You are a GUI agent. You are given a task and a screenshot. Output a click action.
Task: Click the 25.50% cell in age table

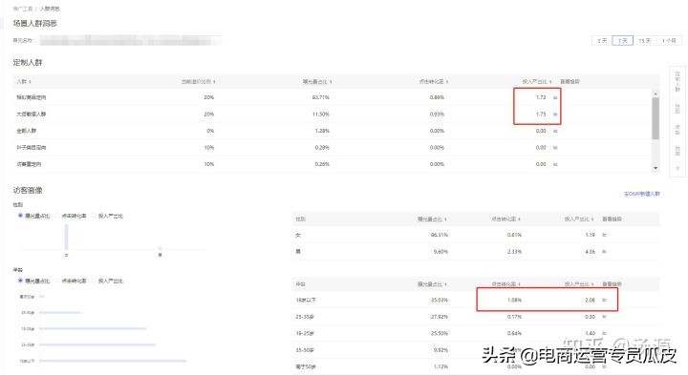tap(440, 333)
